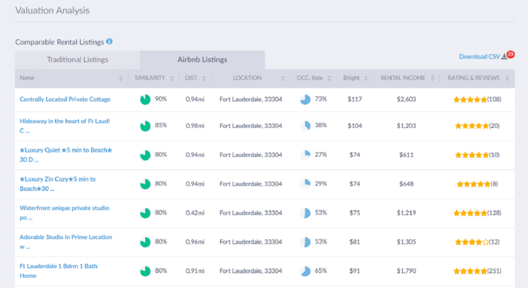Image resolution: width=528 pixels, height=288 pixels.
Task: Switch to Traditional Listings tab
Action: click(x=77, y=60)
